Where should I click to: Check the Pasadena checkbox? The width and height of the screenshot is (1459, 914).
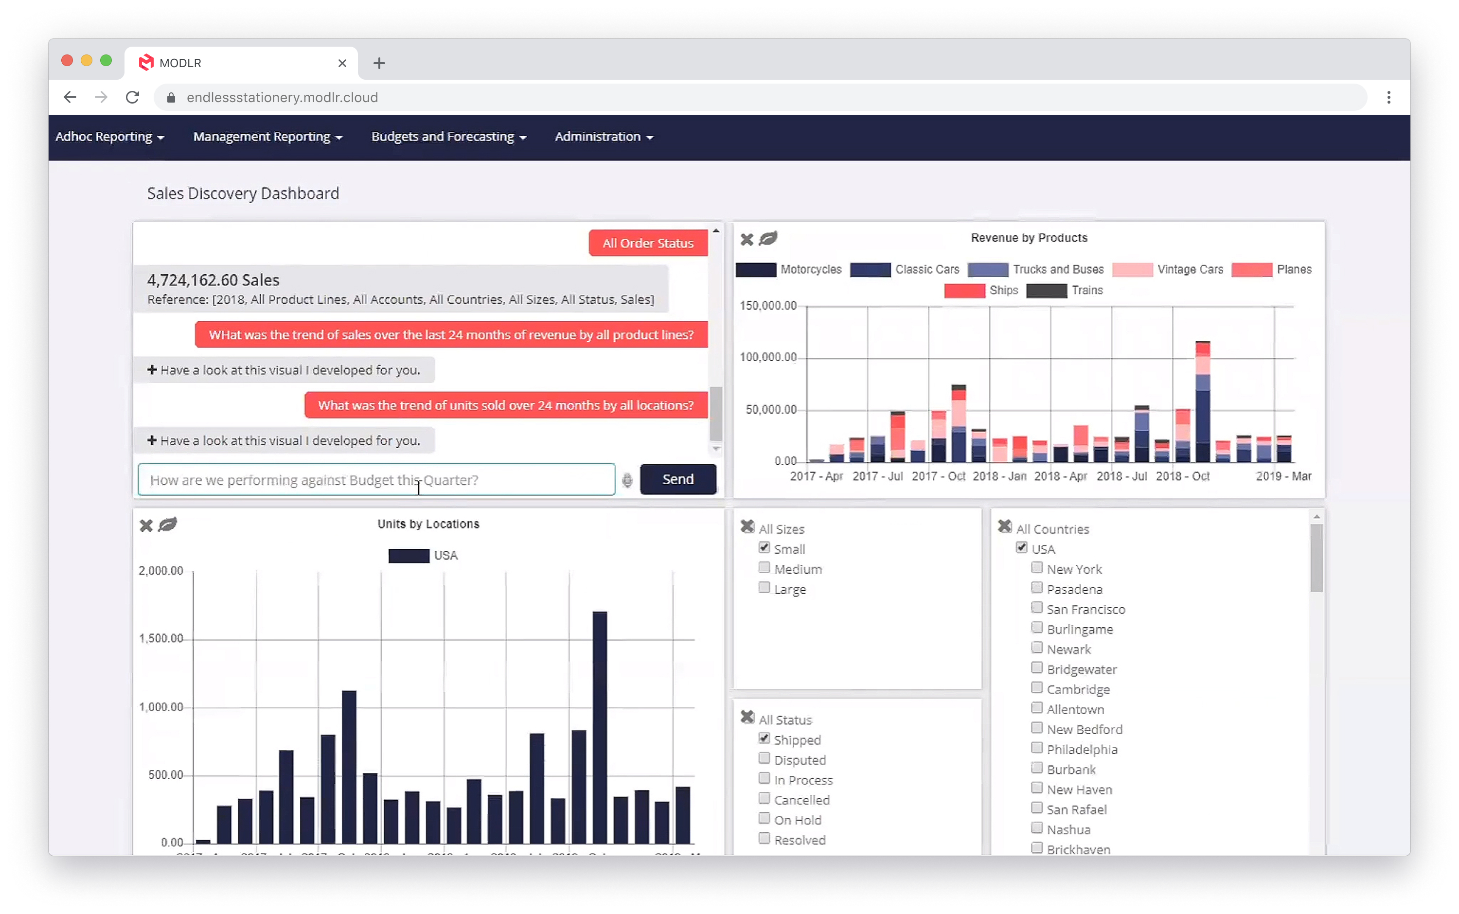(x=1037, y=588)
